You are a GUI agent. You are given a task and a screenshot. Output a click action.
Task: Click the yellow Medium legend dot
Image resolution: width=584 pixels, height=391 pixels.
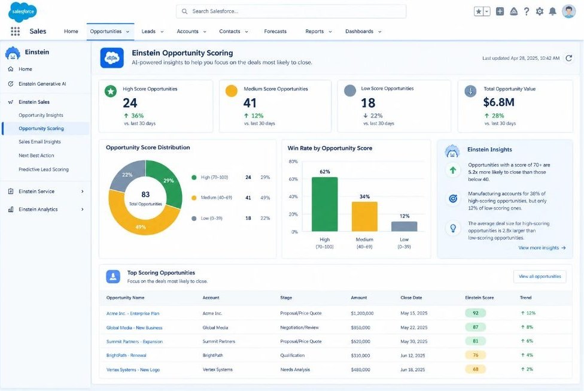(x=194, y=198)
